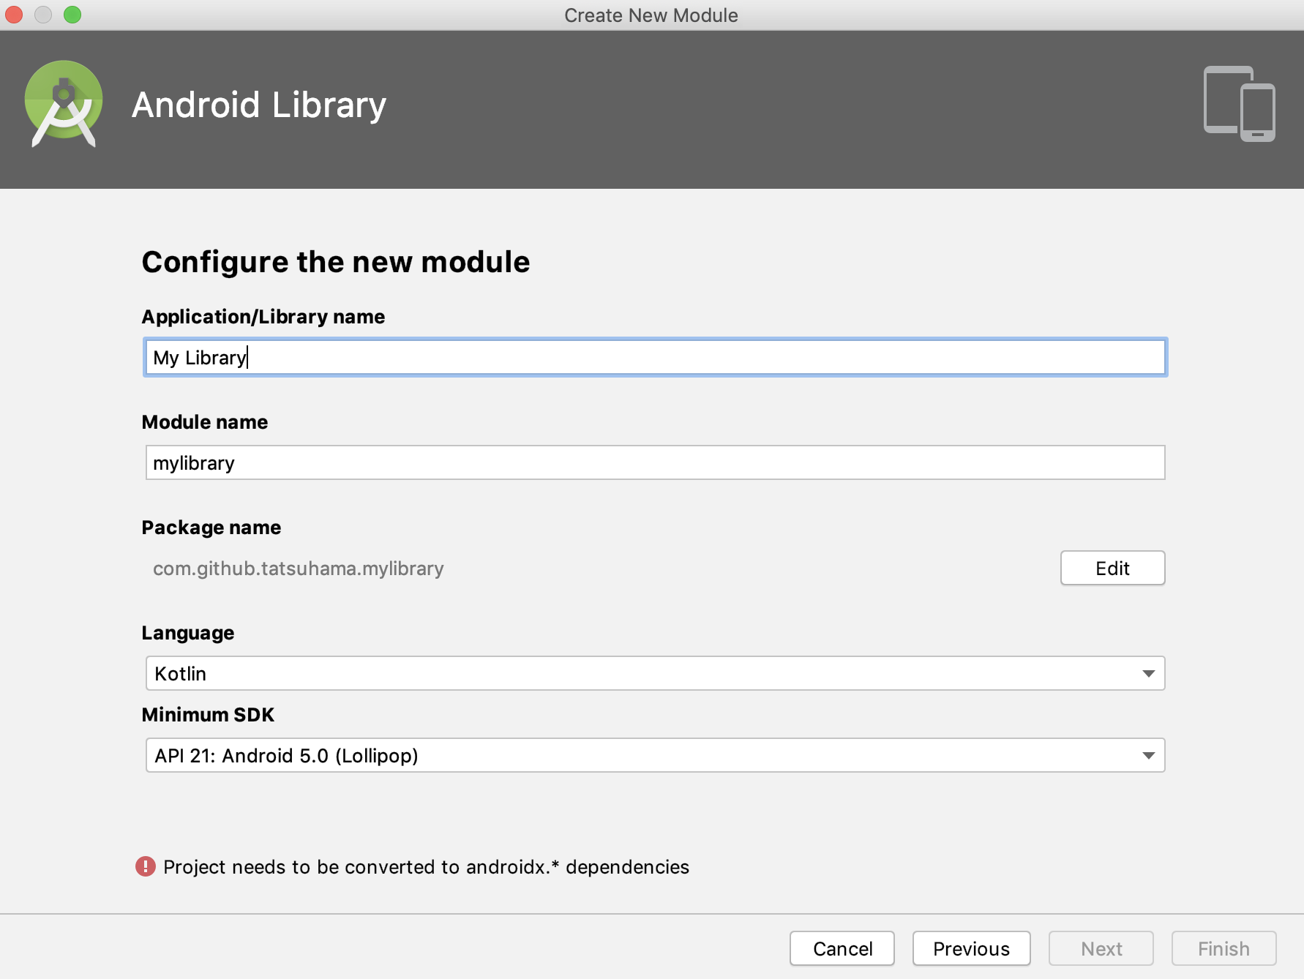
Task: Click the Next button
Action: point(1101,948)
